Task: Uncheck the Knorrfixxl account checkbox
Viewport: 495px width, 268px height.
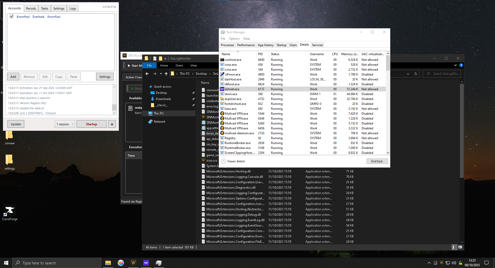Action: (x=12, y=16)
